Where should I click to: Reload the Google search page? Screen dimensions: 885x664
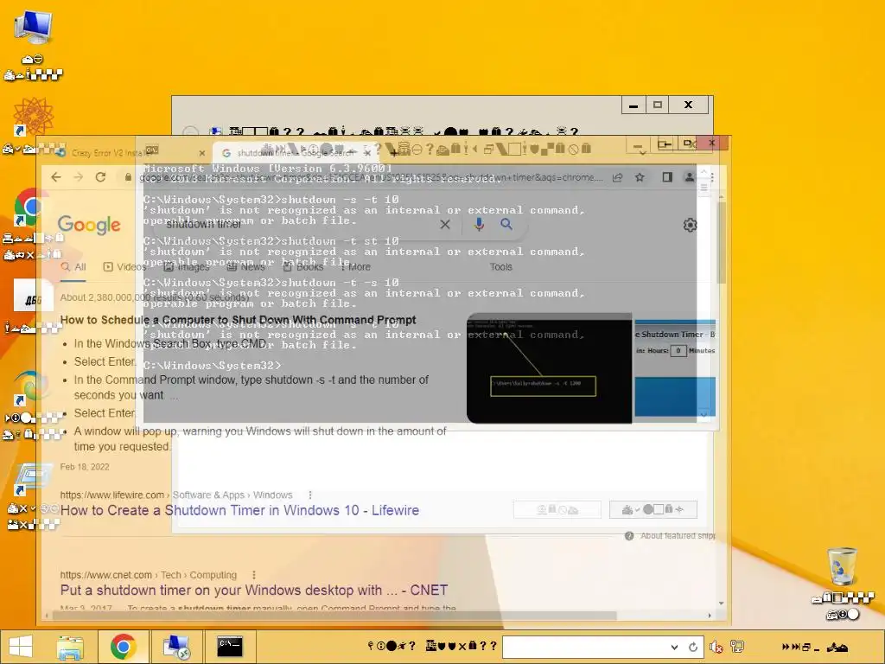(100, 177)
